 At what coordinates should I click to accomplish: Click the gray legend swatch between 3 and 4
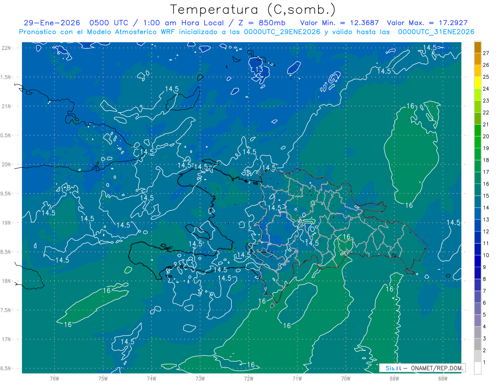478,333
